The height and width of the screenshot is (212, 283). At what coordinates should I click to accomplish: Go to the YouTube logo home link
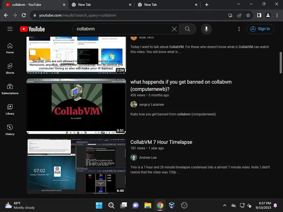coord(32,29)
